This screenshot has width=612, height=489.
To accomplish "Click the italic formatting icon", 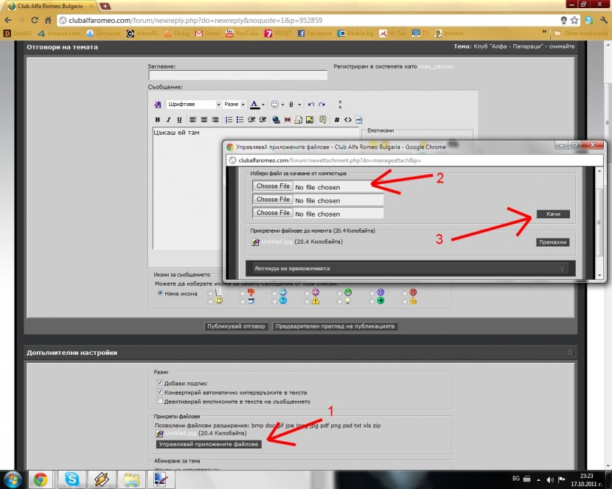I will [x=168, y=119].
